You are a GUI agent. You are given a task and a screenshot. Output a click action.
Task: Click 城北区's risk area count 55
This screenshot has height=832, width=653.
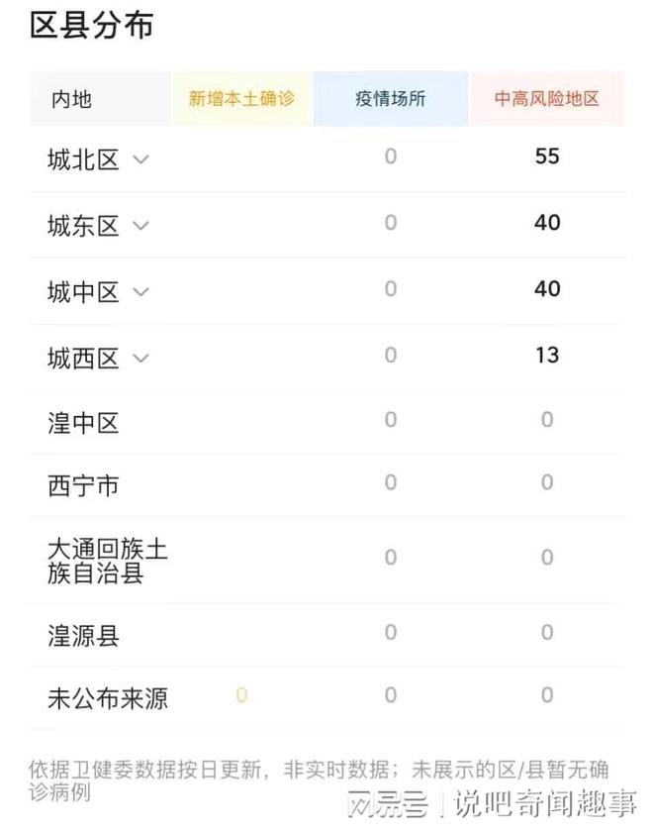547,156
